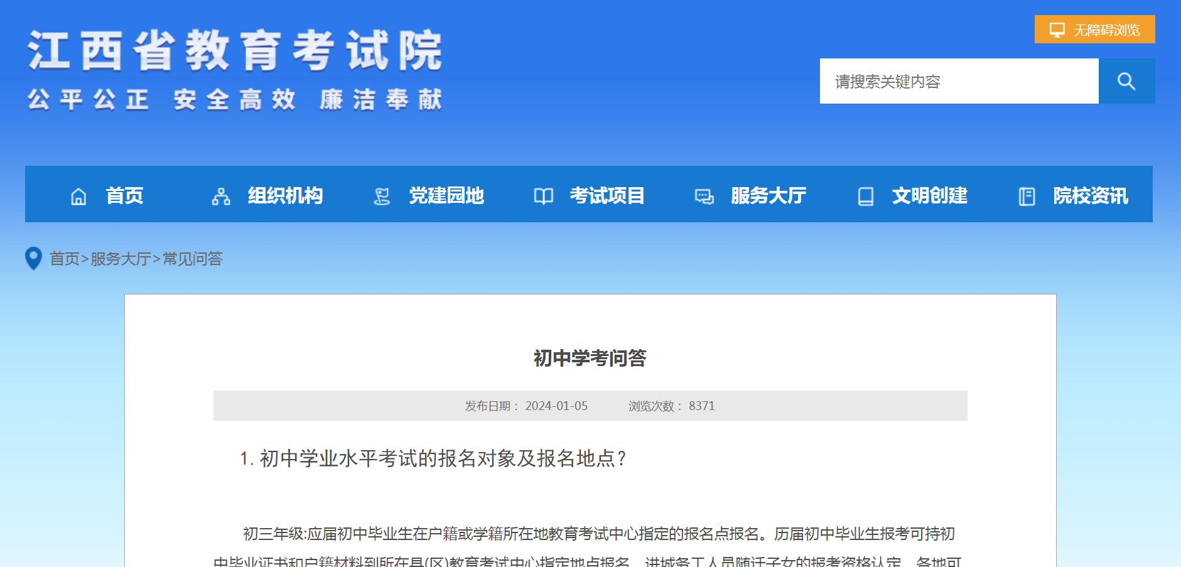Select 服务大厅 in the navigation bar
1181x567 pixels.
[x=768, y=195]
